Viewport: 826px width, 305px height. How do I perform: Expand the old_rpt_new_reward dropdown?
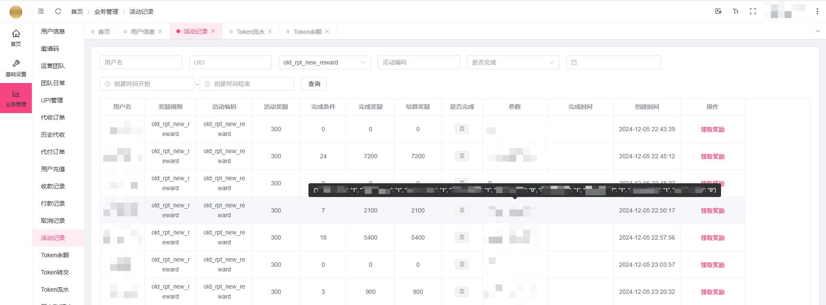click(324, 62)
